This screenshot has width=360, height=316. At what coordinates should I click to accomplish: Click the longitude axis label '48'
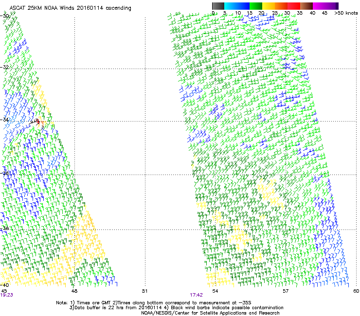[74, 291]
